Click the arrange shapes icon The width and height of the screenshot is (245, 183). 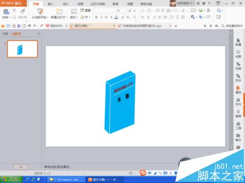pos(201,17)
